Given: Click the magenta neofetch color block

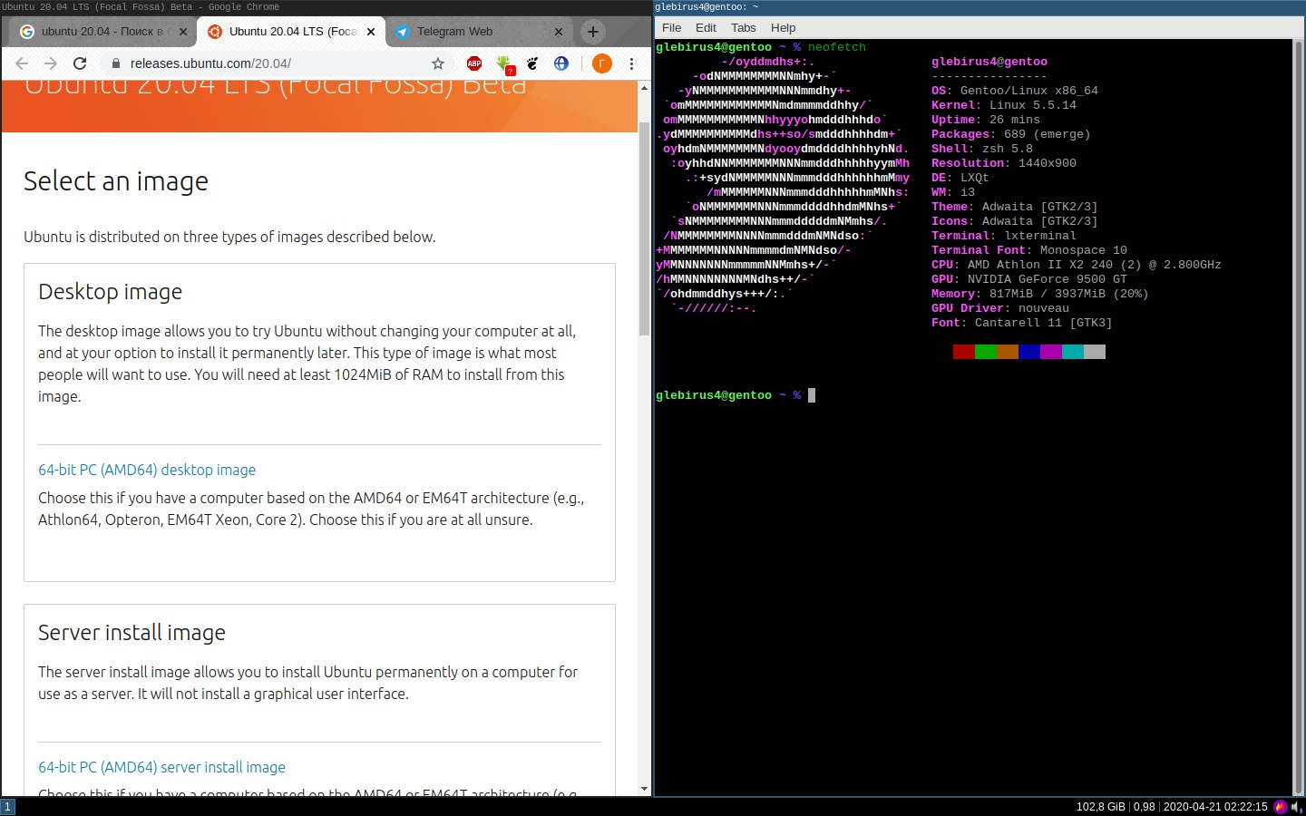Looking at the screenshot, I should pyautogui.click(x=1051, y=352).
